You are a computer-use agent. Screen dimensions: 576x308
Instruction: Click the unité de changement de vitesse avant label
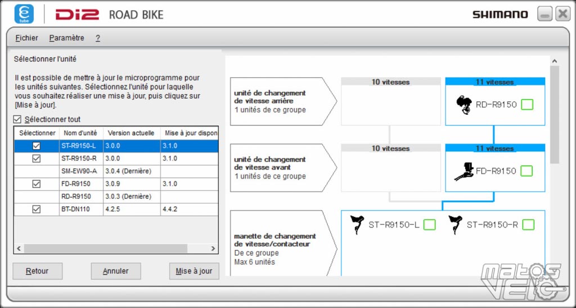271,163
